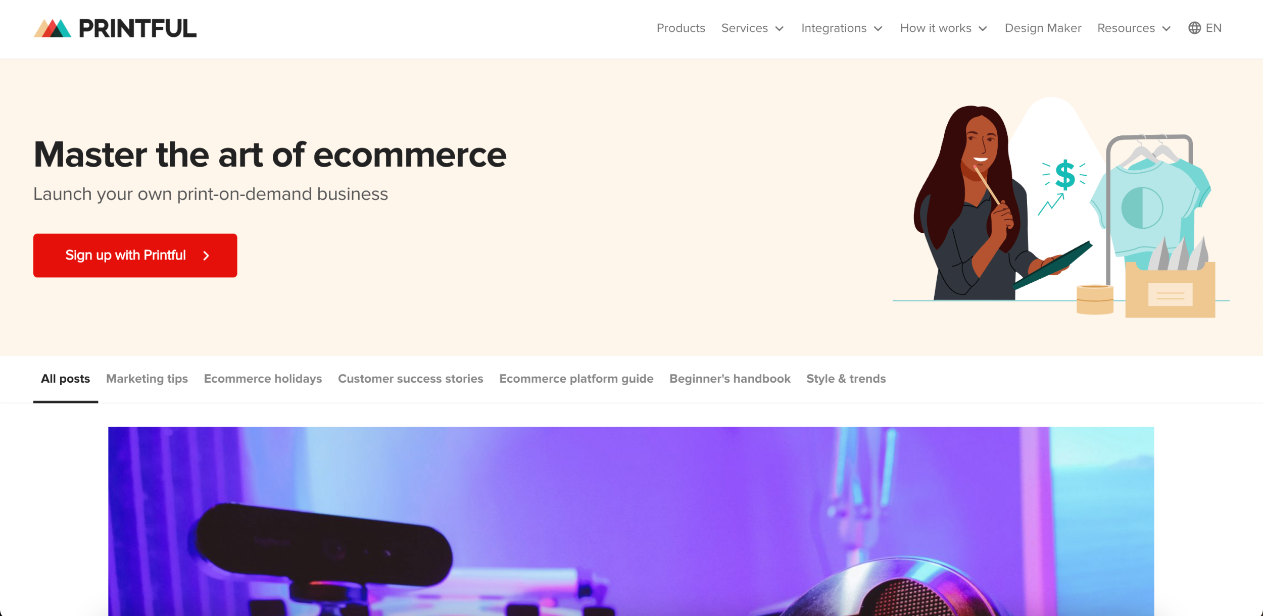The height and width of the screenshot is (616, 1263).
Task: Expand the Integrations dropdown menu
Action: [x=842, y=28]
